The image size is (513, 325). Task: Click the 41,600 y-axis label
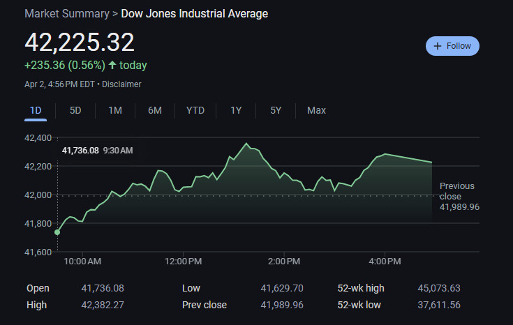tap(38, 252)
